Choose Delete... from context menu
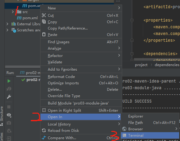The width and height of the screenshot is (180, 141). pyautogui.click(x=81, y=90)
